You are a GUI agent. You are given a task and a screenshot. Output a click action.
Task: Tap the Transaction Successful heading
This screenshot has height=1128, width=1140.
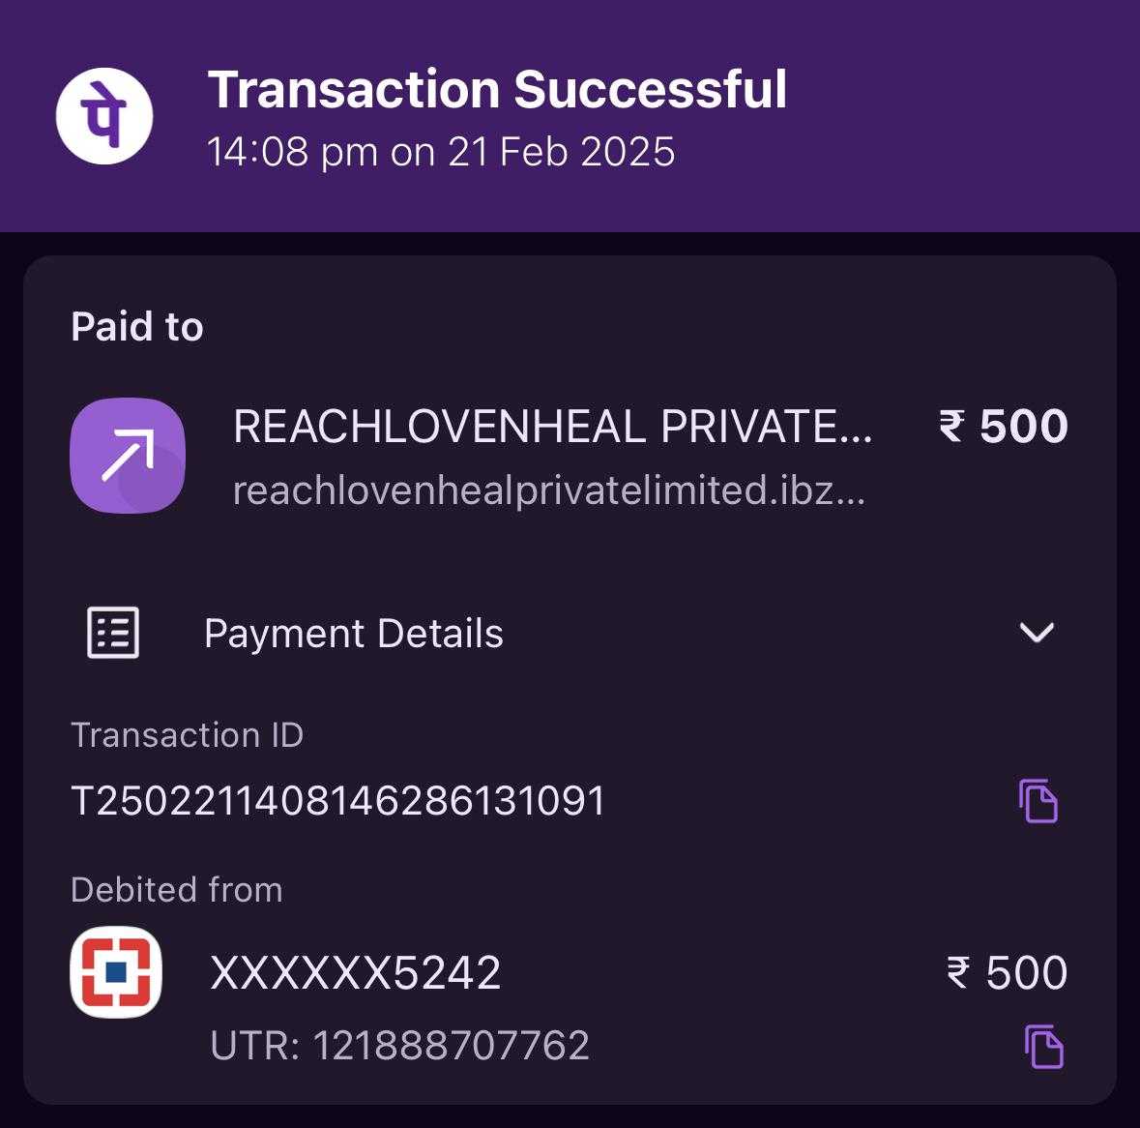click(497, 89)
